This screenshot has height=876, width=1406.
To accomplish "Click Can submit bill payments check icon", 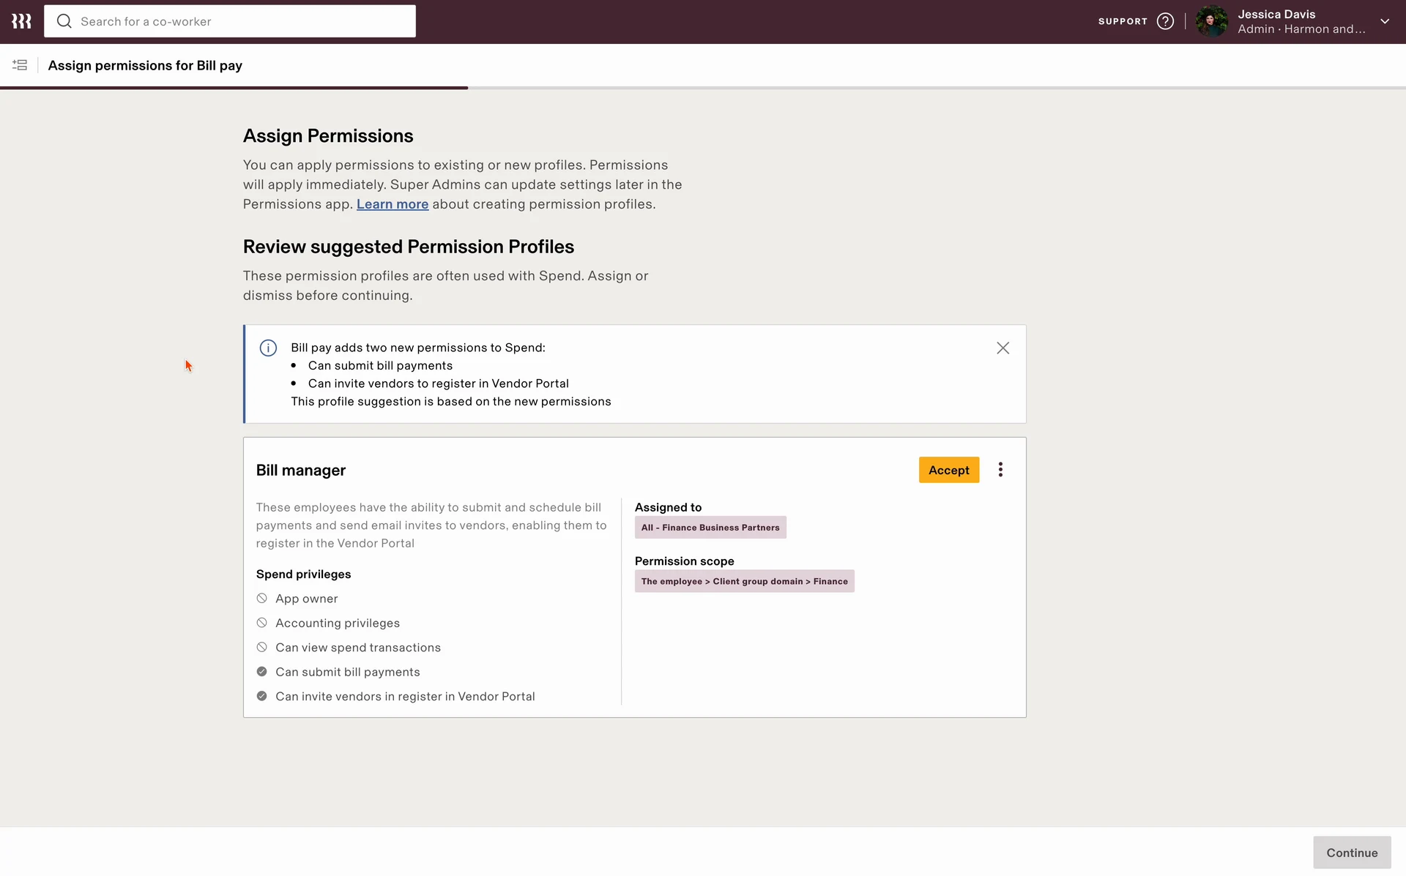I will pyautogui.click(x=261, y=672).
